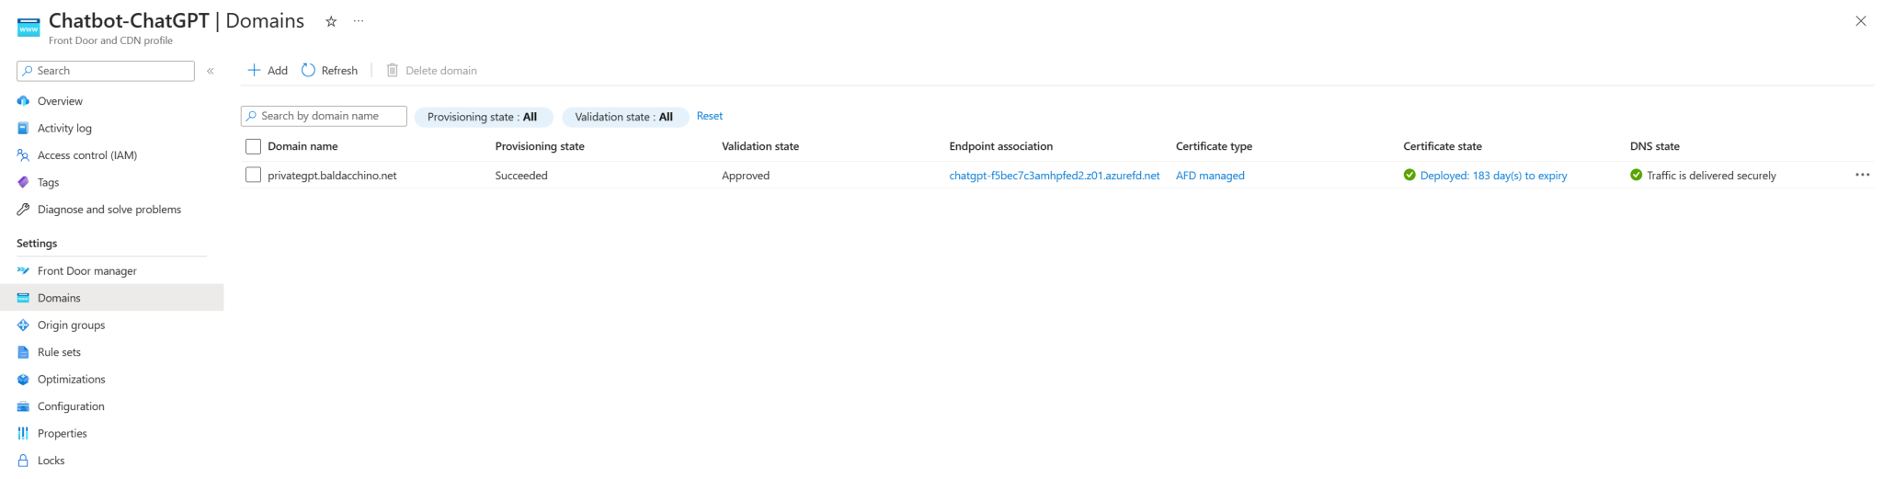Open Activity log in the sidebar
The width and height of the screenshot is (1883, 479).
click(111, 128)
